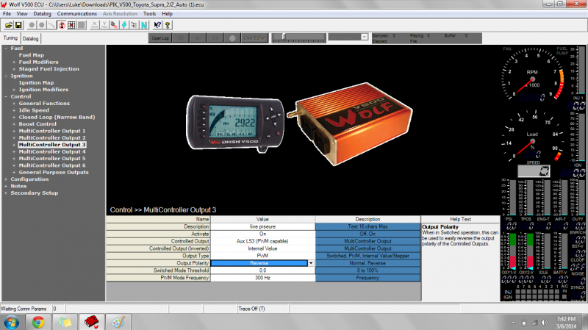
Task: Click the 'Aux LS3 (PWM capable)' value
Action: click(x=262, y=241)
